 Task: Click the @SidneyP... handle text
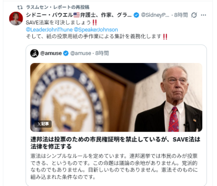coord(155,15)
